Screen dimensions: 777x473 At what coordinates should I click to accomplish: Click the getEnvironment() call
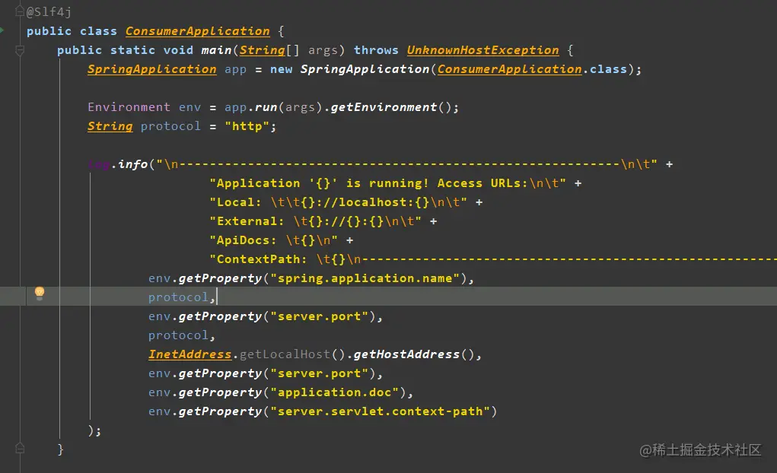point(391,107)
